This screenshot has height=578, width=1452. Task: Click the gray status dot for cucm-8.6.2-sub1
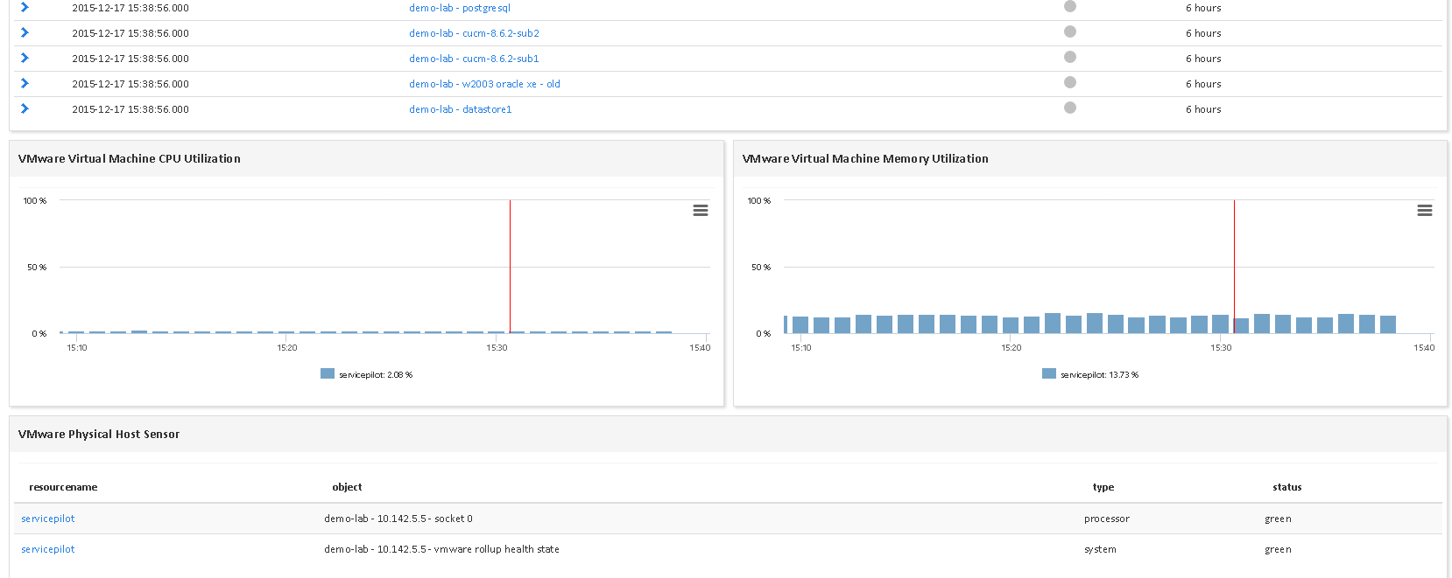(x=1070, y=57)
